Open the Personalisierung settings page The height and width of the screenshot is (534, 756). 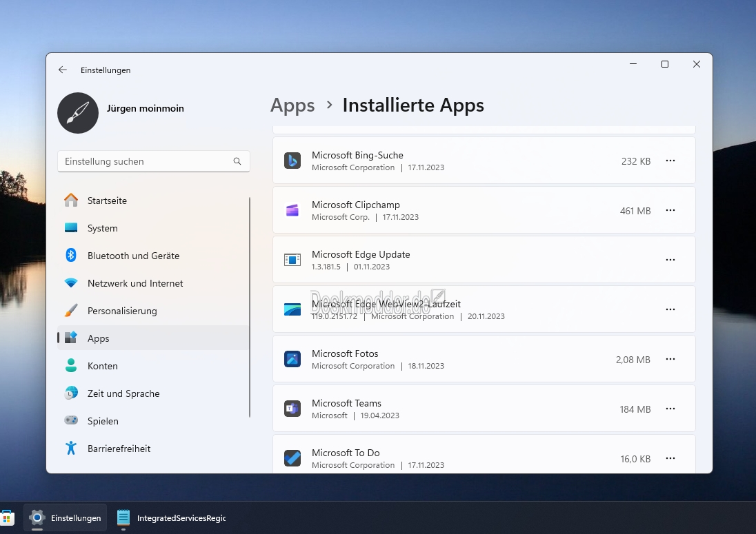pos(153,311)
